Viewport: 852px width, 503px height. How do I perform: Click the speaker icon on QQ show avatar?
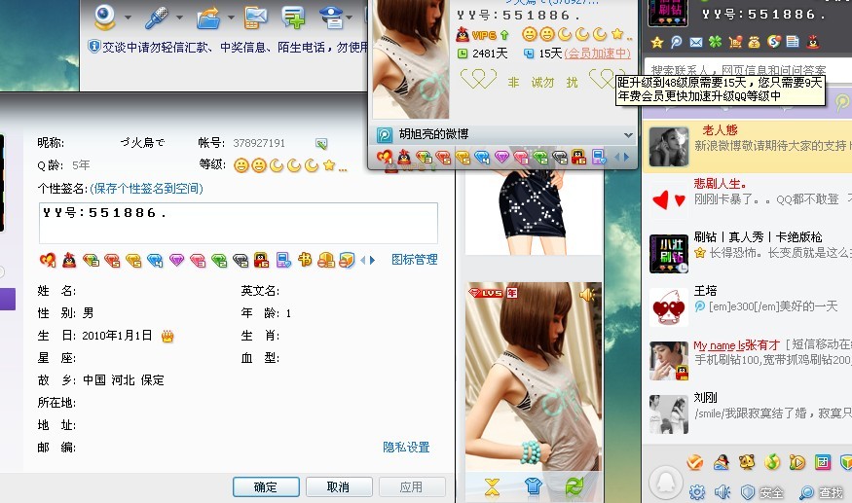(x=587, y=295)
